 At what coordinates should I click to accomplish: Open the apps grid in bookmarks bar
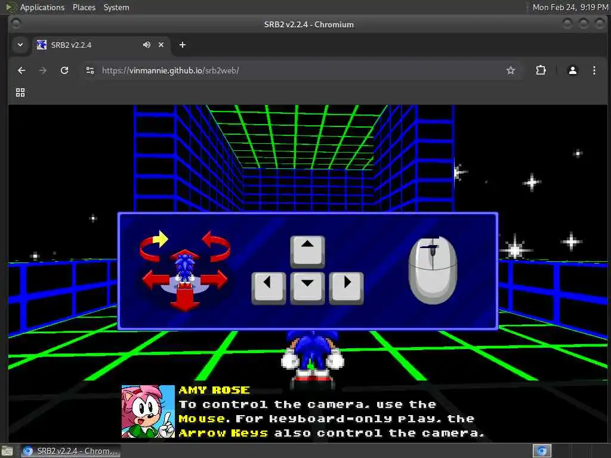point(20,92)
